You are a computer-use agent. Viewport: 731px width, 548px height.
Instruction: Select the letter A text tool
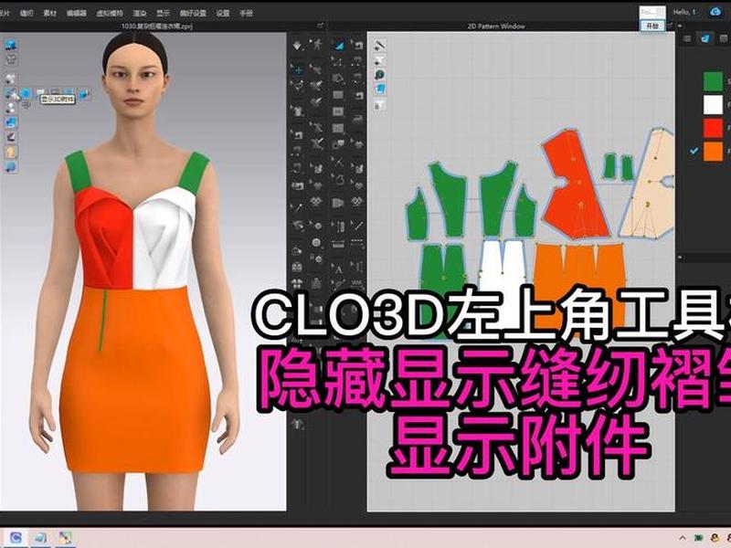pos(338,268)
